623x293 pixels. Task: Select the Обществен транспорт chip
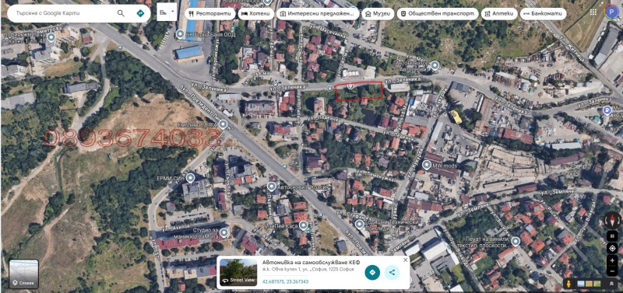pos(438,14)
